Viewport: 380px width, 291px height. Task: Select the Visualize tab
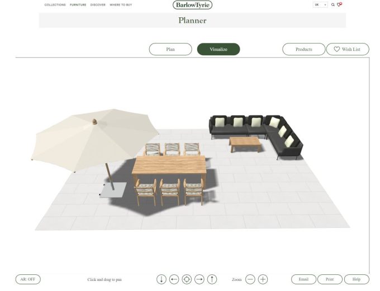tap(218, 49)
